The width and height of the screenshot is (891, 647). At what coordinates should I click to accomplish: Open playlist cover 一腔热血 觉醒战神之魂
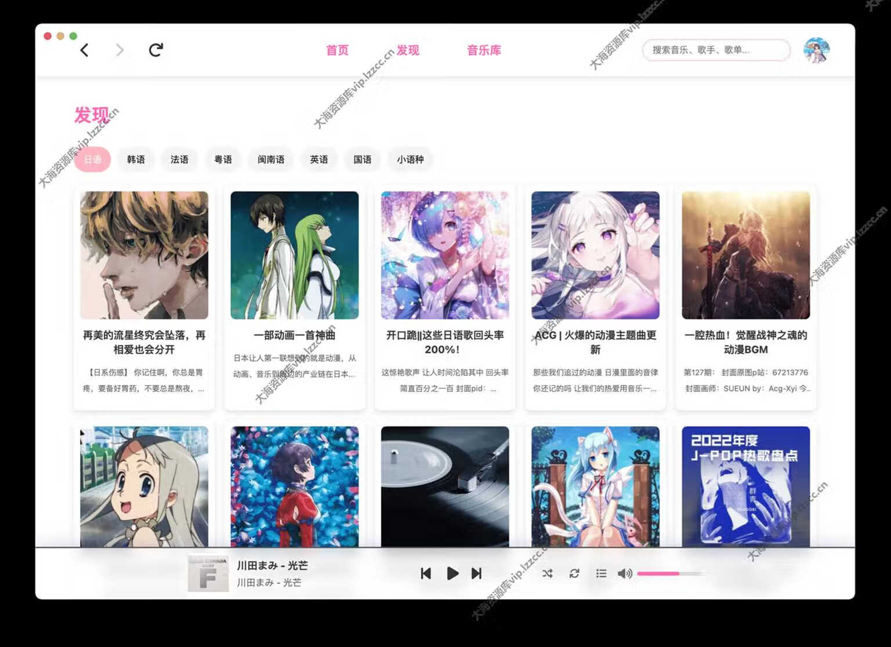(x=746, y=255)
